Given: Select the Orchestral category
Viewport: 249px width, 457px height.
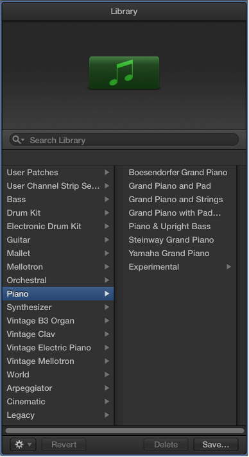Looking at the screenshot, I should (58, 280).
